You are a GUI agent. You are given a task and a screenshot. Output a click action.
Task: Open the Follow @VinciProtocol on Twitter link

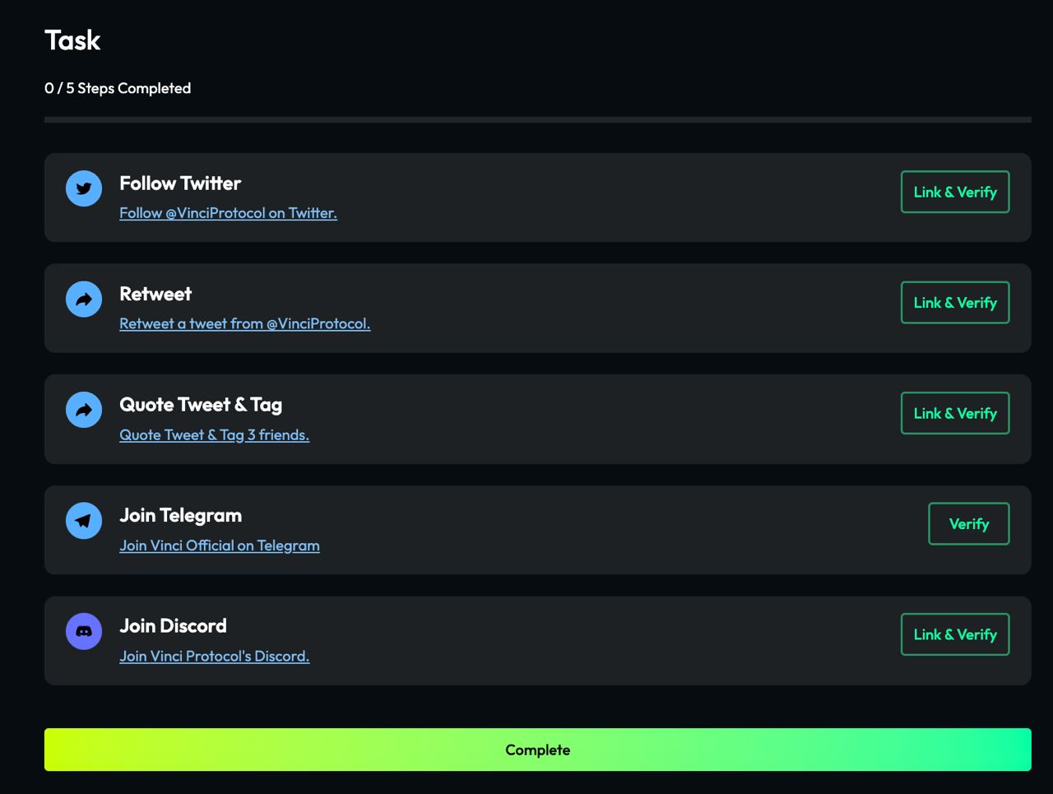click(228, 213)
